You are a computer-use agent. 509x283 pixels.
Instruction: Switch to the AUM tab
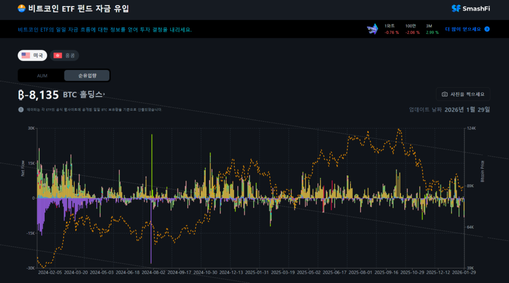(42, 75)
